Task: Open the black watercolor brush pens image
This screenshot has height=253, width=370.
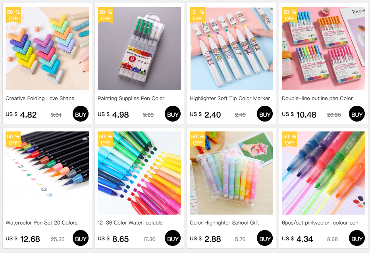Action: pyautogui.click(x=47, y=173)
